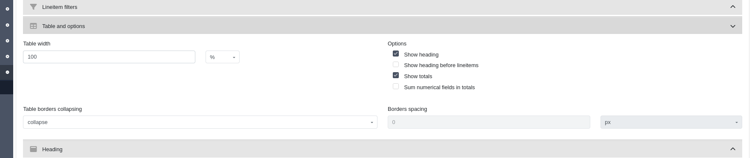This screenshot has height=158, width=752.
Task: Click the first sidebar dot icon
Action: (x=7, y=9)
